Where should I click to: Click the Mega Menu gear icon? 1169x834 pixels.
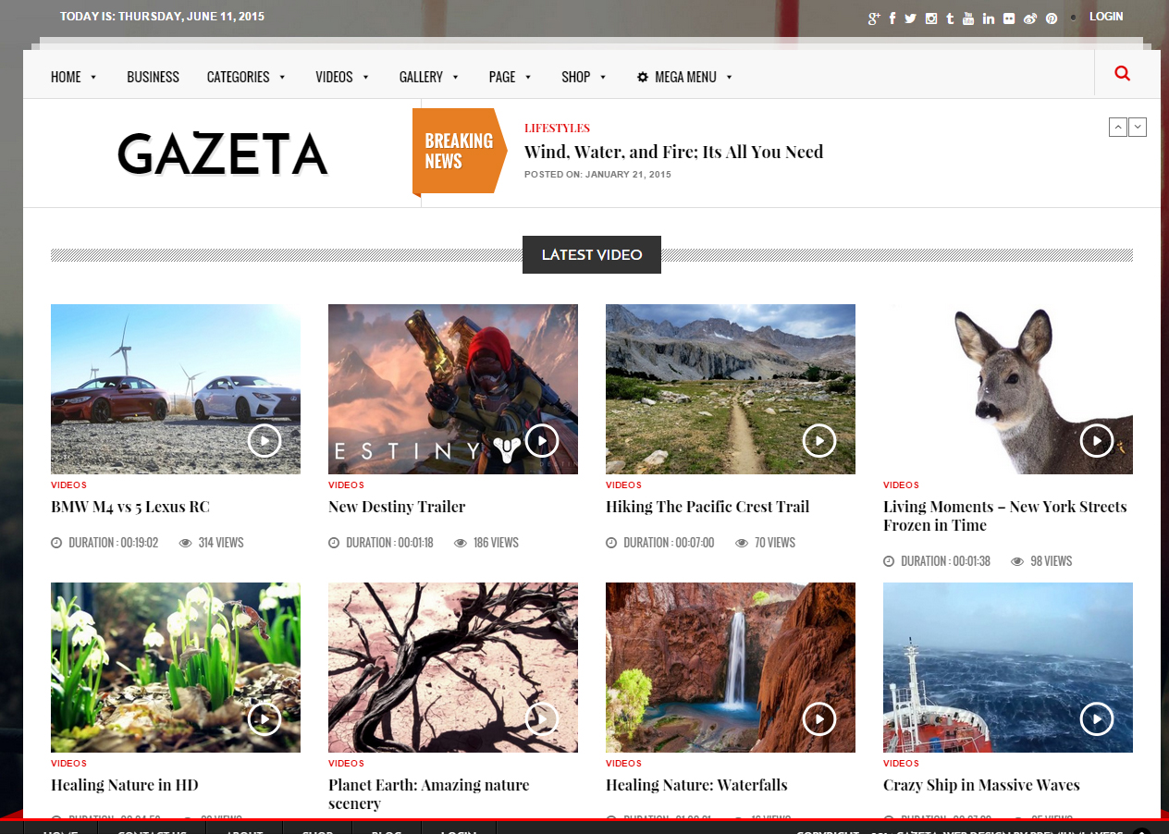[x=642, y=78]
